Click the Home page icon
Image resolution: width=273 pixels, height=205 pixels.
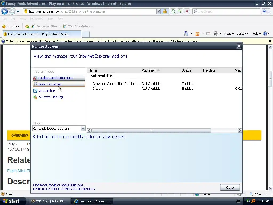(x=186, y=34)
